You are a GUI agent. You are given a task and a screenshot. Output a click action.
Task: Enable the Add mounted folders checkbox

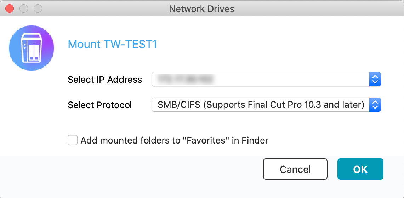pos(73,140)
